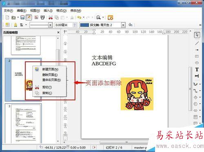Image resolution: width=204 pixels, height=152 pixels.
Task: Click the zoom magnifier icon
Action: pyautogui.click(x=98, y=17)
